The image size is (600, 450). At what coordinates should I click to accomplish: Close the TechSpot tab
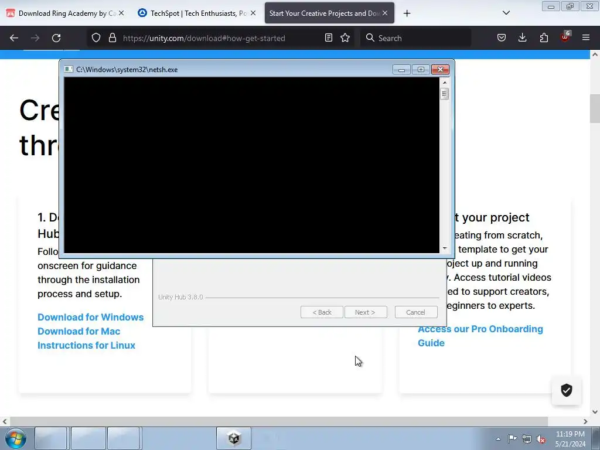pos(253,13)
